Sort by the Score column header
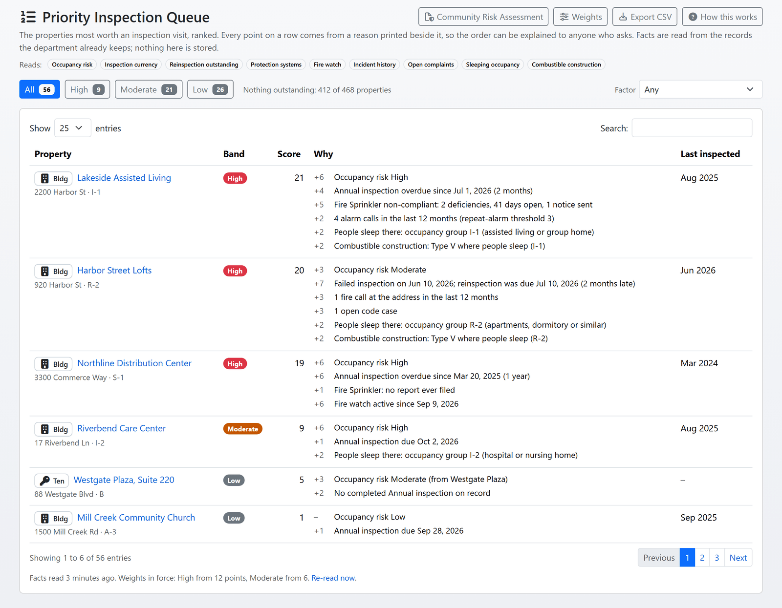 coord(289,154)
